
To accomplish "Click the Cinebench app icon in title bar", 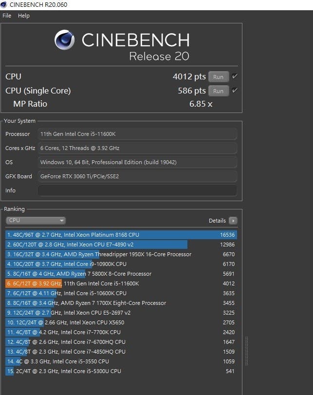I will [x=3, y=4].
